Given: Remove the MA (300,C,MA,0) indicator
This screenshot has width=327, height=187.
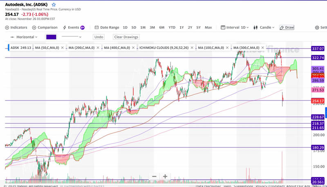Looking at the screenshot, I should coord(263,48).
